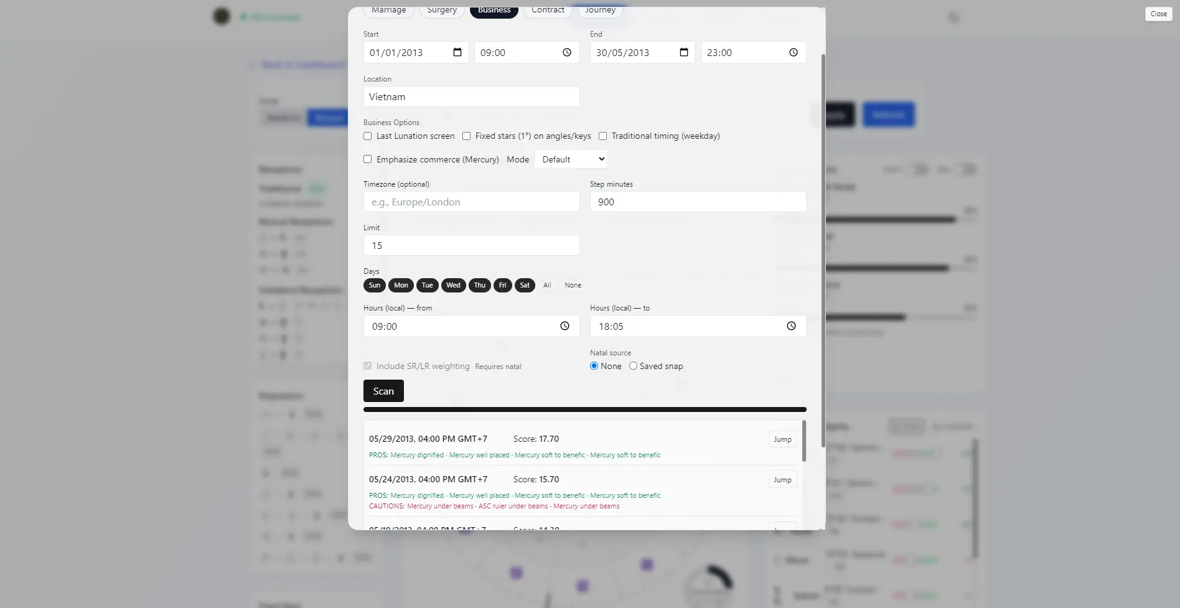Screen dimensions: 1180x608
Task: Click the Location field containing Vietnam
Action: [x=472, y=96]
